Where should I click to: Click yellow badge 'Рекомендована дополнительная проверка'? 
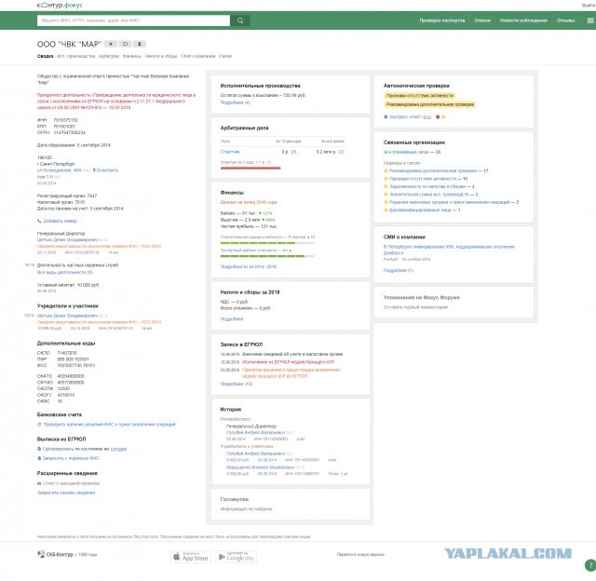[429, 104]
